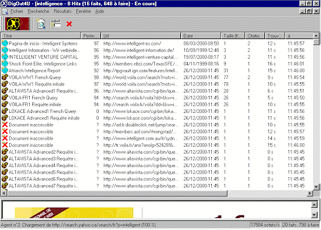Select 'VOILA-FR1 Requête initiale' row title

35,104
